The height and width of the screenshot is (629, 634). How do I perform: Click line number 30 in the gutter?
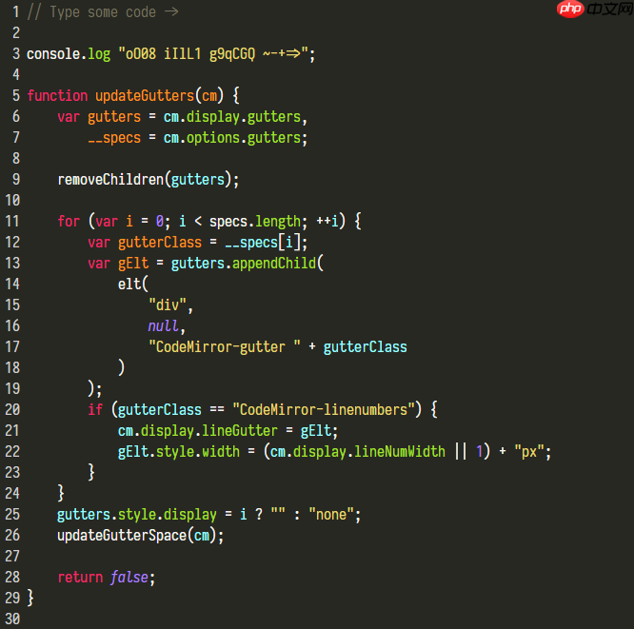[x=12, y=619]
